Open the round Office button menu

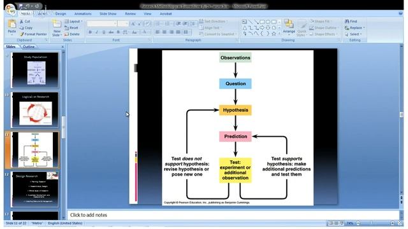pos(10,9)
